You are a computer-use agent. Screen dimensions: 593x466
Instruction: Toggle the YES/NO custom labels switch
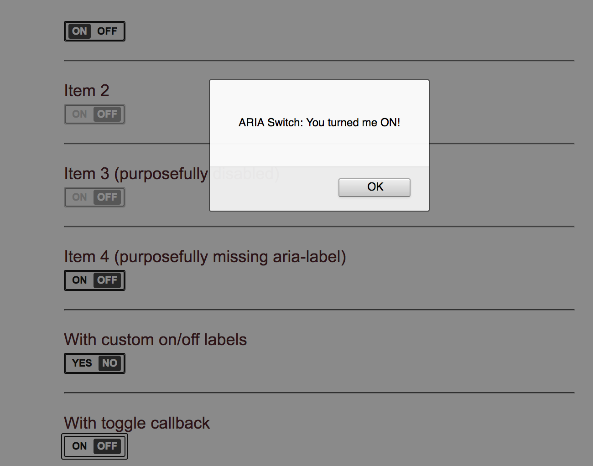[94, 363]
